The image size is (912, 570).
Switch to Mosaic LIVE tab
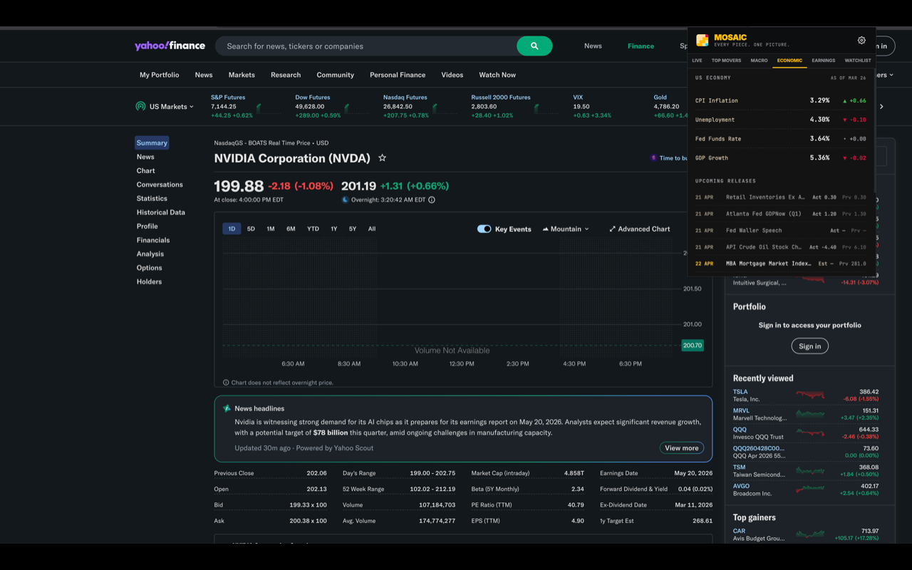(x=697, y=61)
